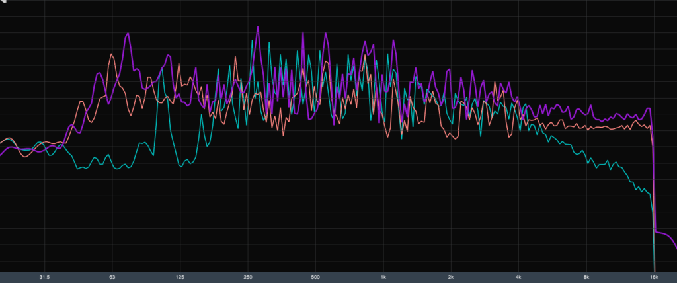Click the tallest purple peak near 250 Hz

click(x=257, y=28)
